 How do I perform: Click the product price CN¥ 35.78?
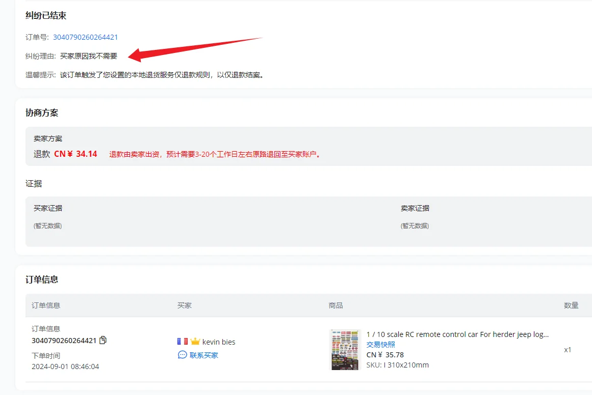(385, 355)
